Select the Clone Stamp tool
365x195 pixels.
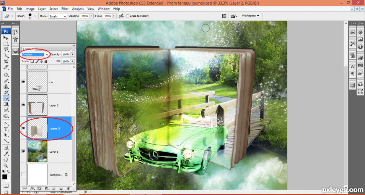point(6,86)
